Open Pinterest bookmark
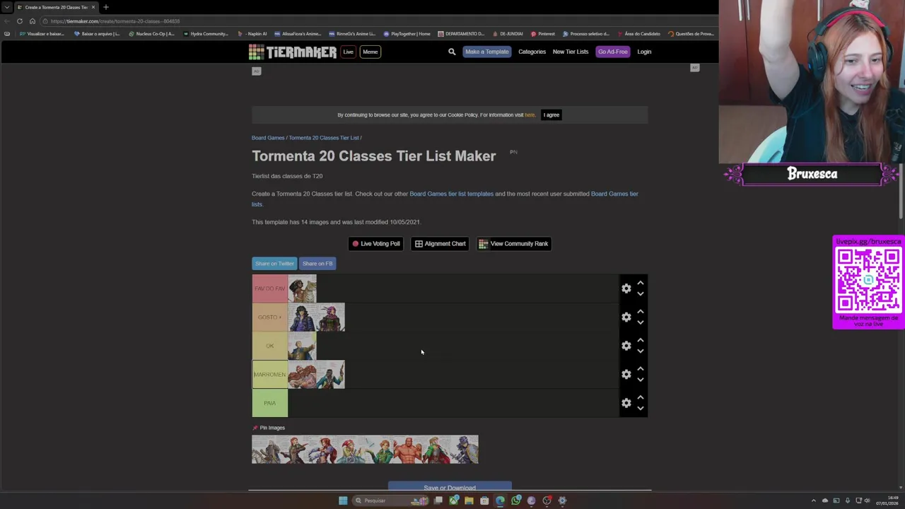The height and width of the screenshot is (509, 905). pyautogui.click(x=543, y=34)
